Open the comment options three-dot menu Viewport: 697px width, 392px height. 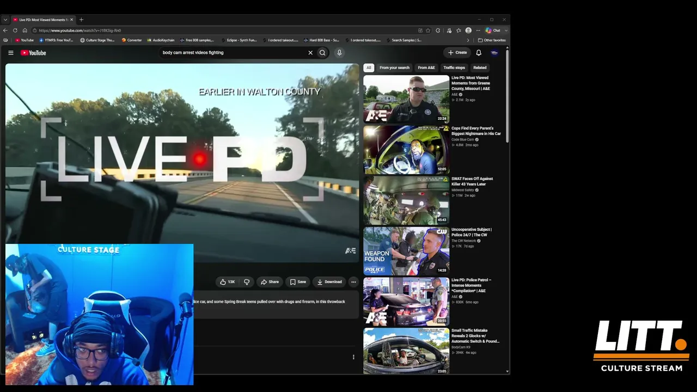point(353,357)
